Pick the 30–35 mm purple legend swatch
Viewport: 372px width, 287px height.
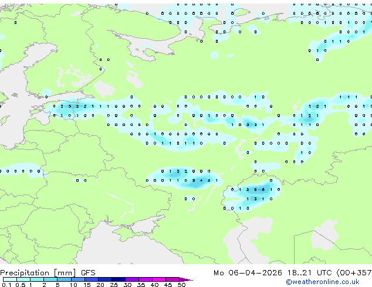pyautogui.click(x=132, y=279)
